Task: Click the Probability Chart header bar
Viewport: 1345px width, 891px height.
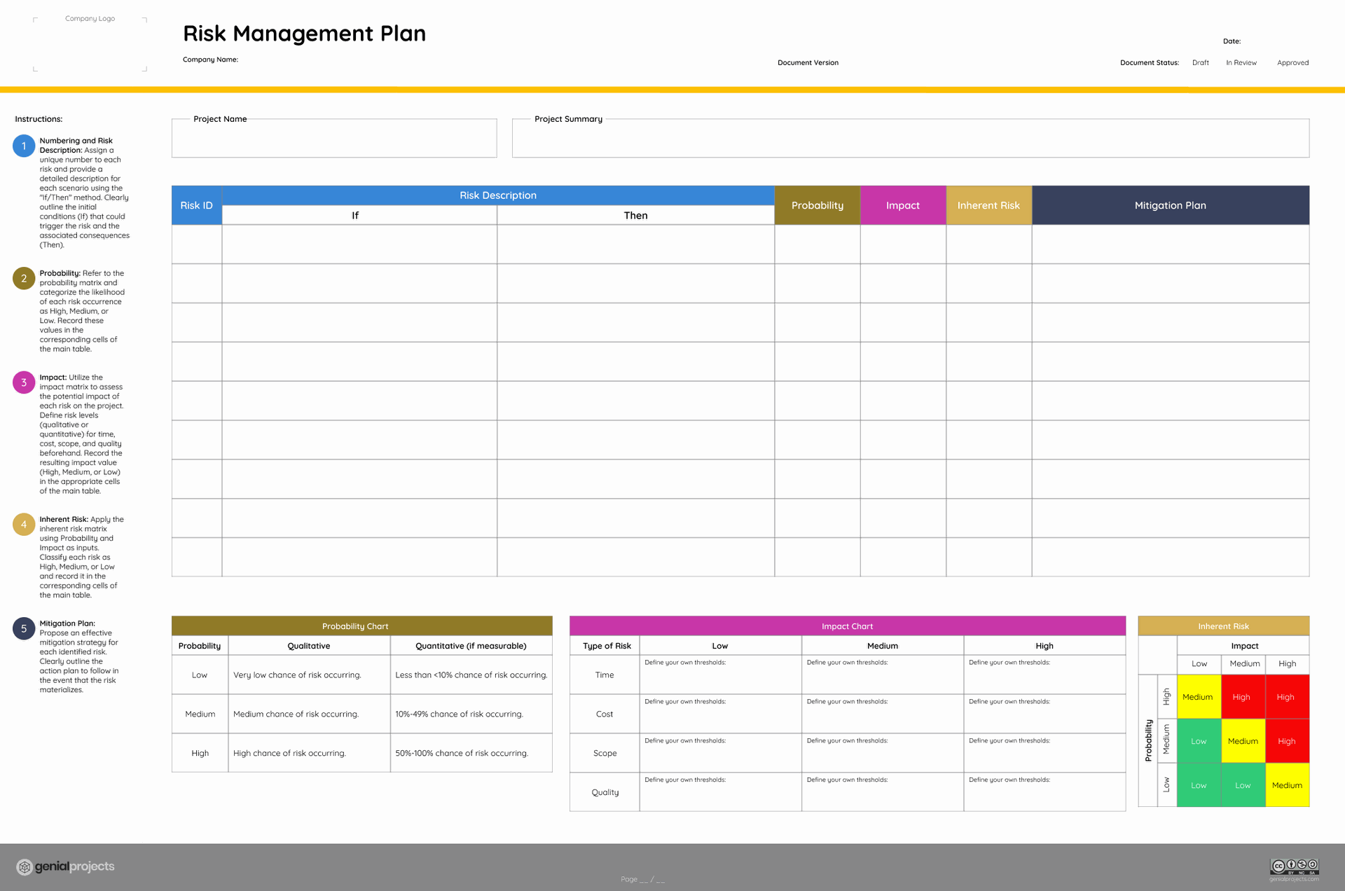Action: [361, 626]
